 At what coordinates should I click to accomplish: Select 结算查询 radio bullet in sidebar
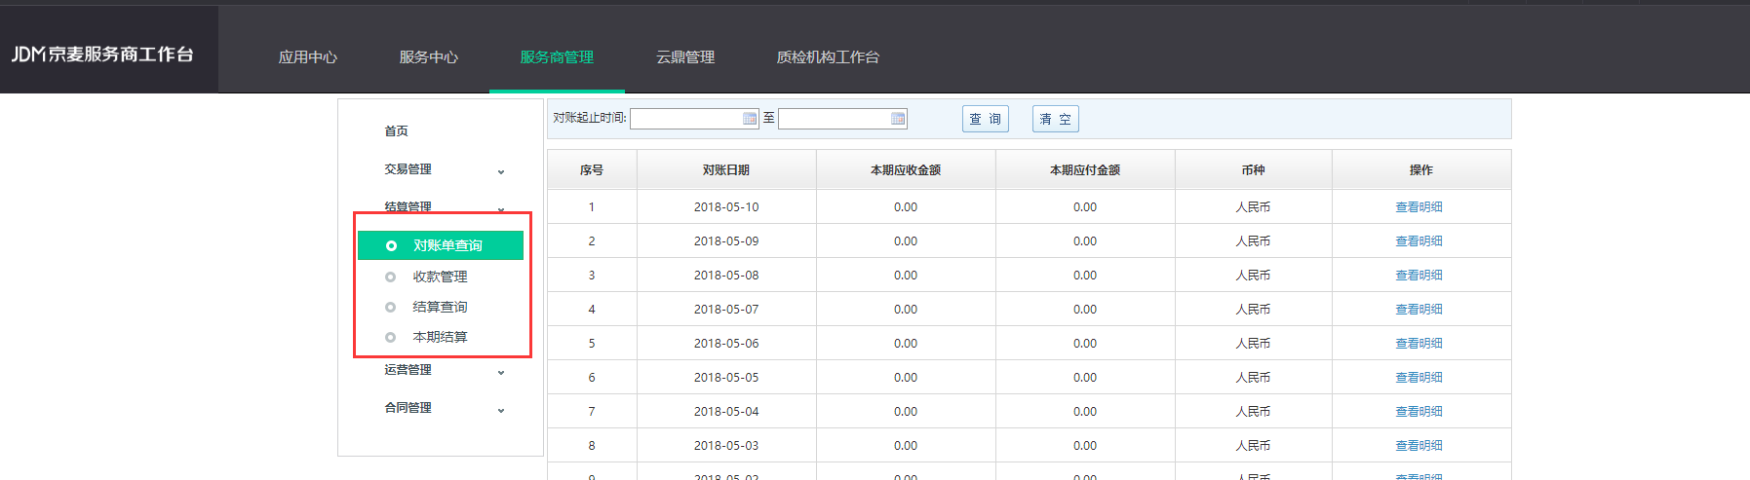tap(391, 307)
